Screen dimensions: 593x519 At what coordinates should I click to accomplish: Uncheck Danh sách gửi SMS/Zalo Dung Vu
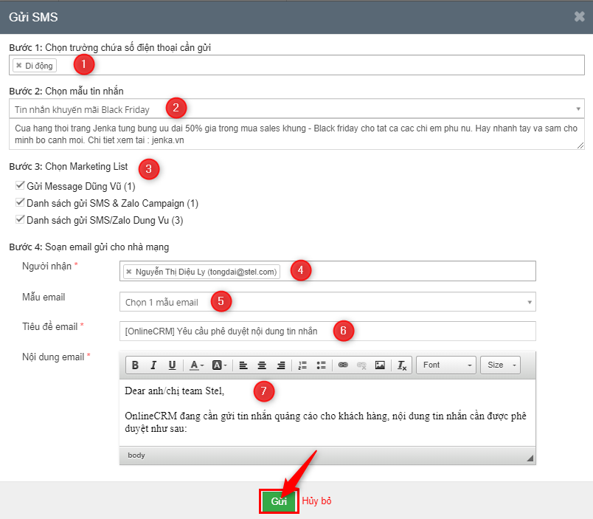20,219
